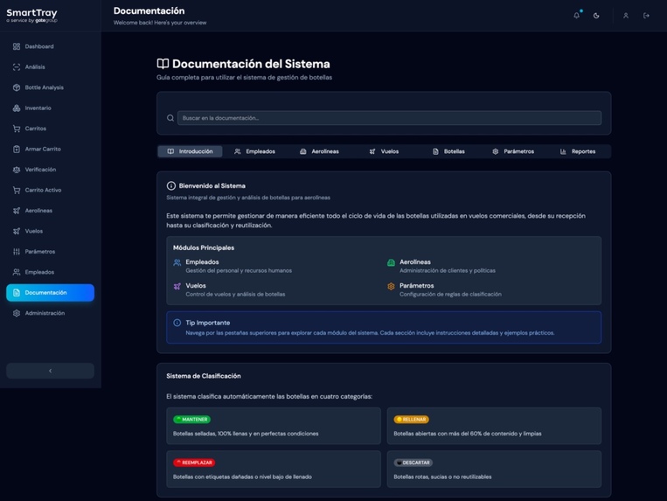
Task: Click the 'Documentación del Sistema' title
Action: 251,64
